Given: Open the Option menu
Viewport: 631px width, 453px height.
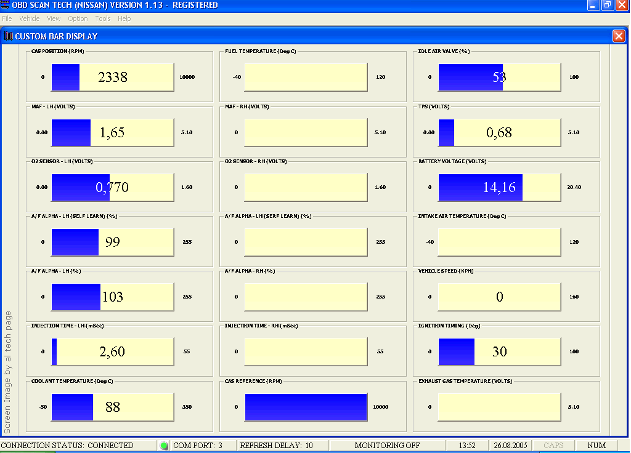Looking at the screenshot, I should pyautogui.click(x=78, y=18).
